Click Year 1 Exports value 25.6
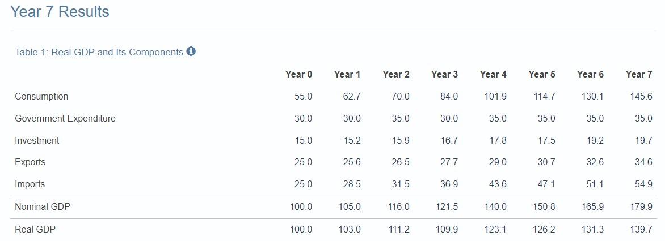 coord(352,162)
